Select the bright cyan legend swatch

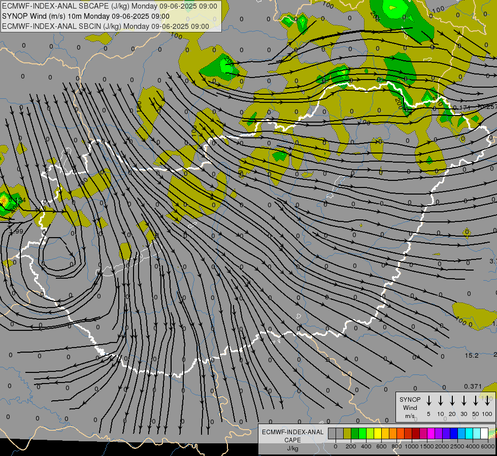[x=469, y=433]
